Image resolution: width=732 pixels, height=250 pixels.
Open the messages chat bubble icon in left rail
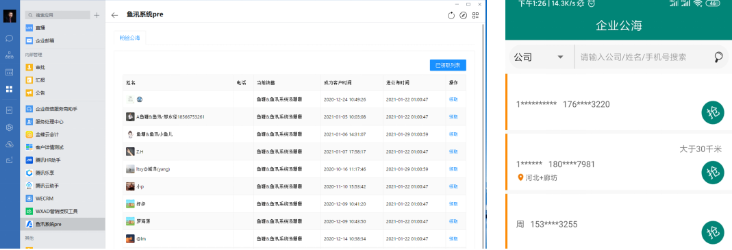(x=10, y=38)
